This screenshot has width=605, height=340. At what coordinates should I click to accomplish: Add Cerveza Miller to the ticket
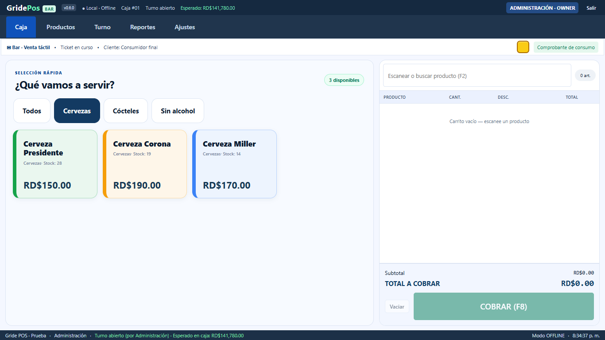(235, 164)
